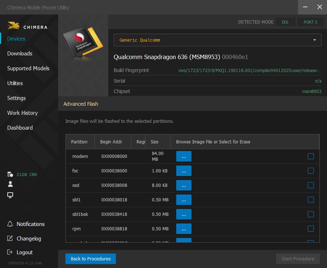327x268 pixels.
Task: Go to Work History in sidebar
Action: tap(23, 113)
